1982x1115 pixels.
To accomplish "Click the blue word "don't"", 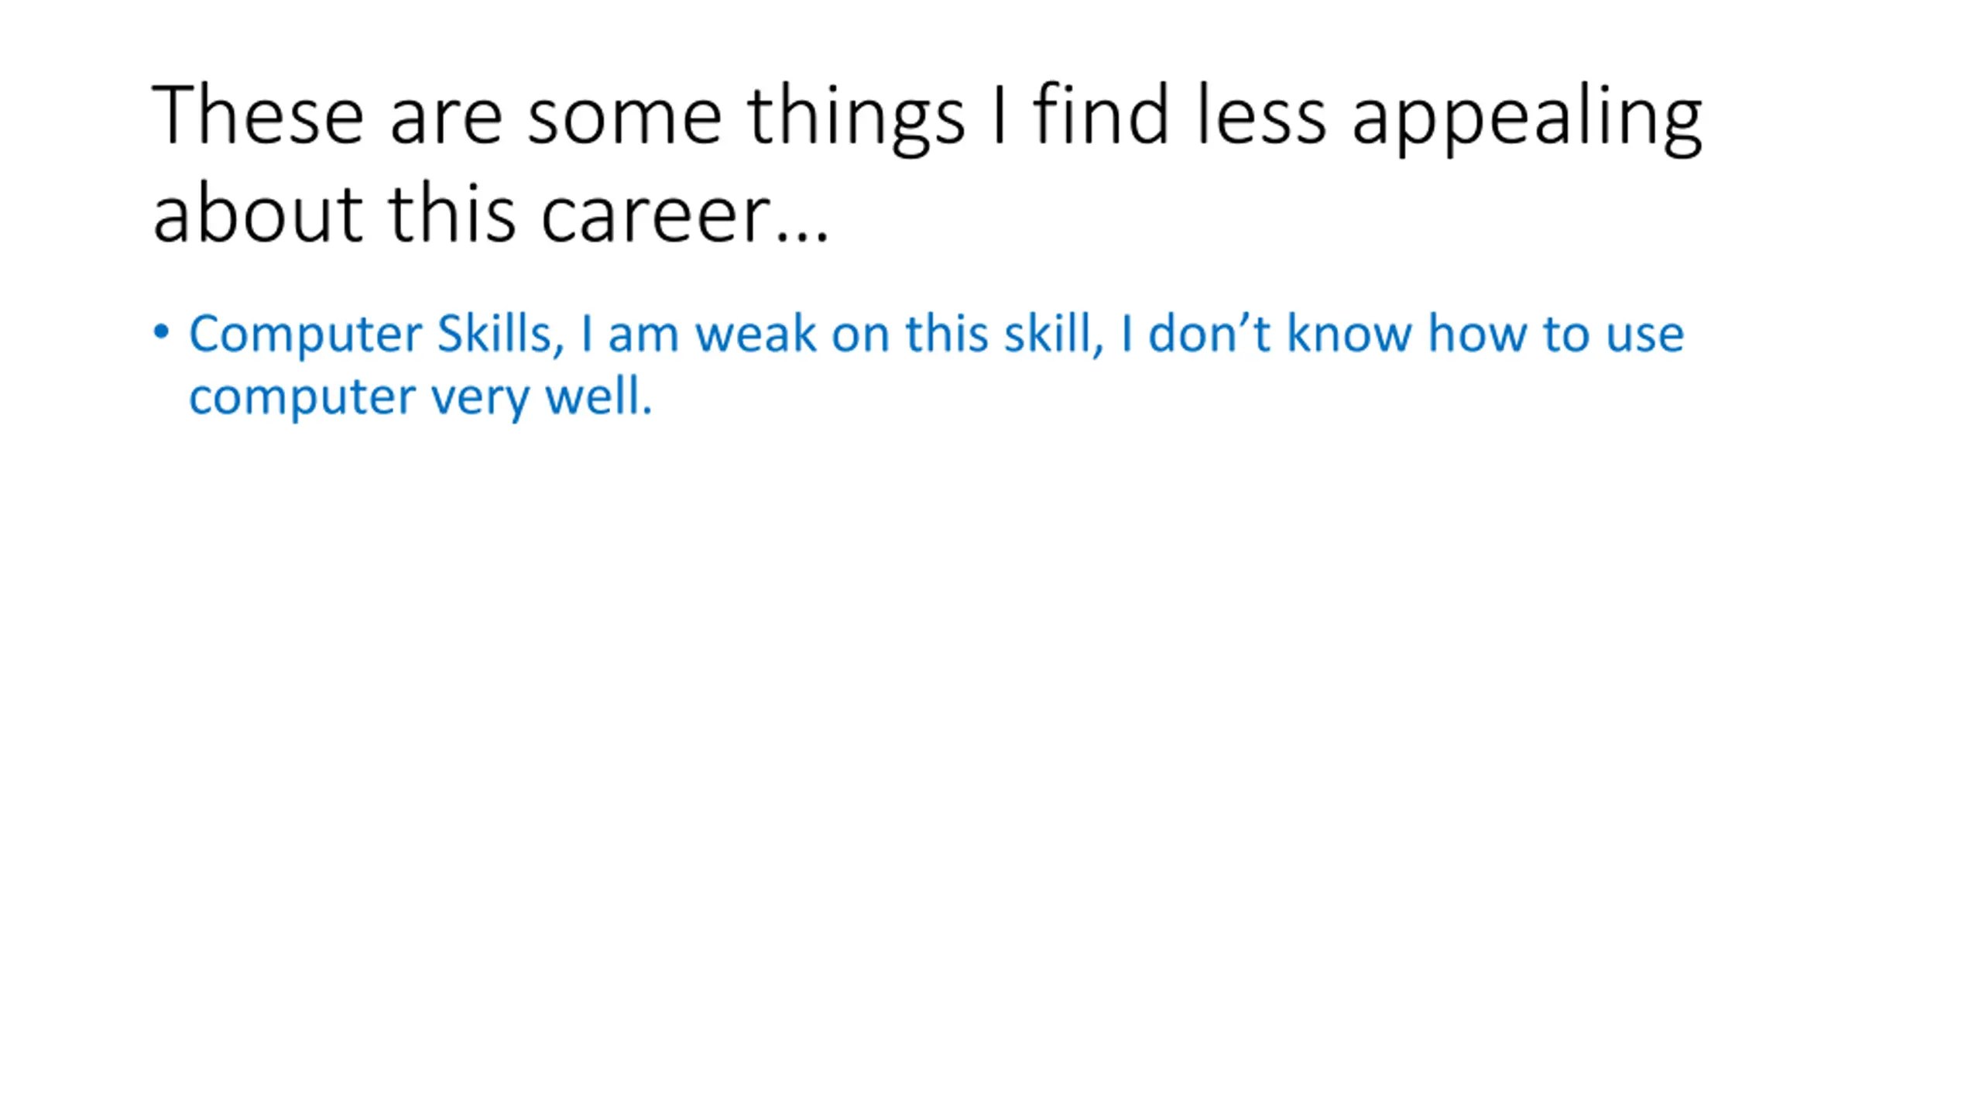I will point(1208,334).
